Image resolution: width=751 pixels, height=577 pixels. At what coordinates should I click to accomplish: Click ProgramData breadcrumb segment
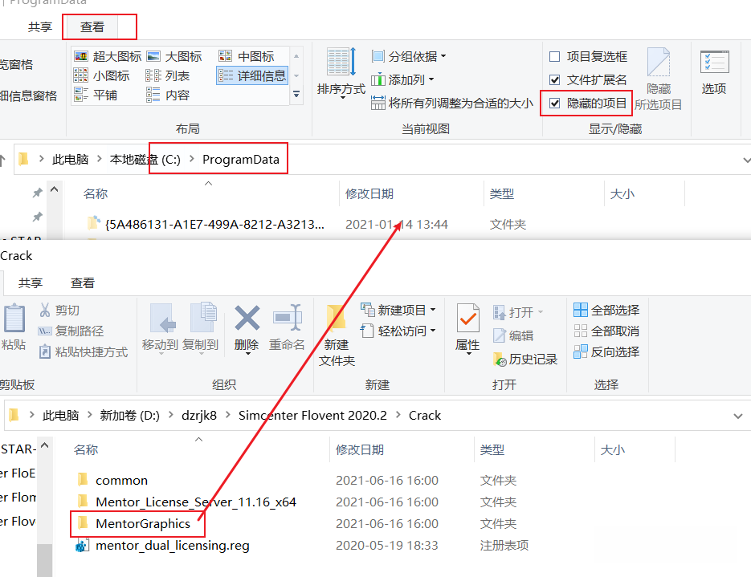point(241,160)
